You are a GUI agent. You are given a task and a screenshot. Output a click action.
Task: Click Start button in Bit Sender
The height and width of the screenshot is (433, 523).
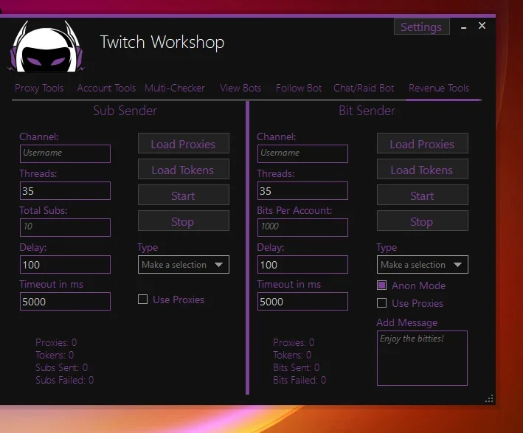click(x=423, y=195)
